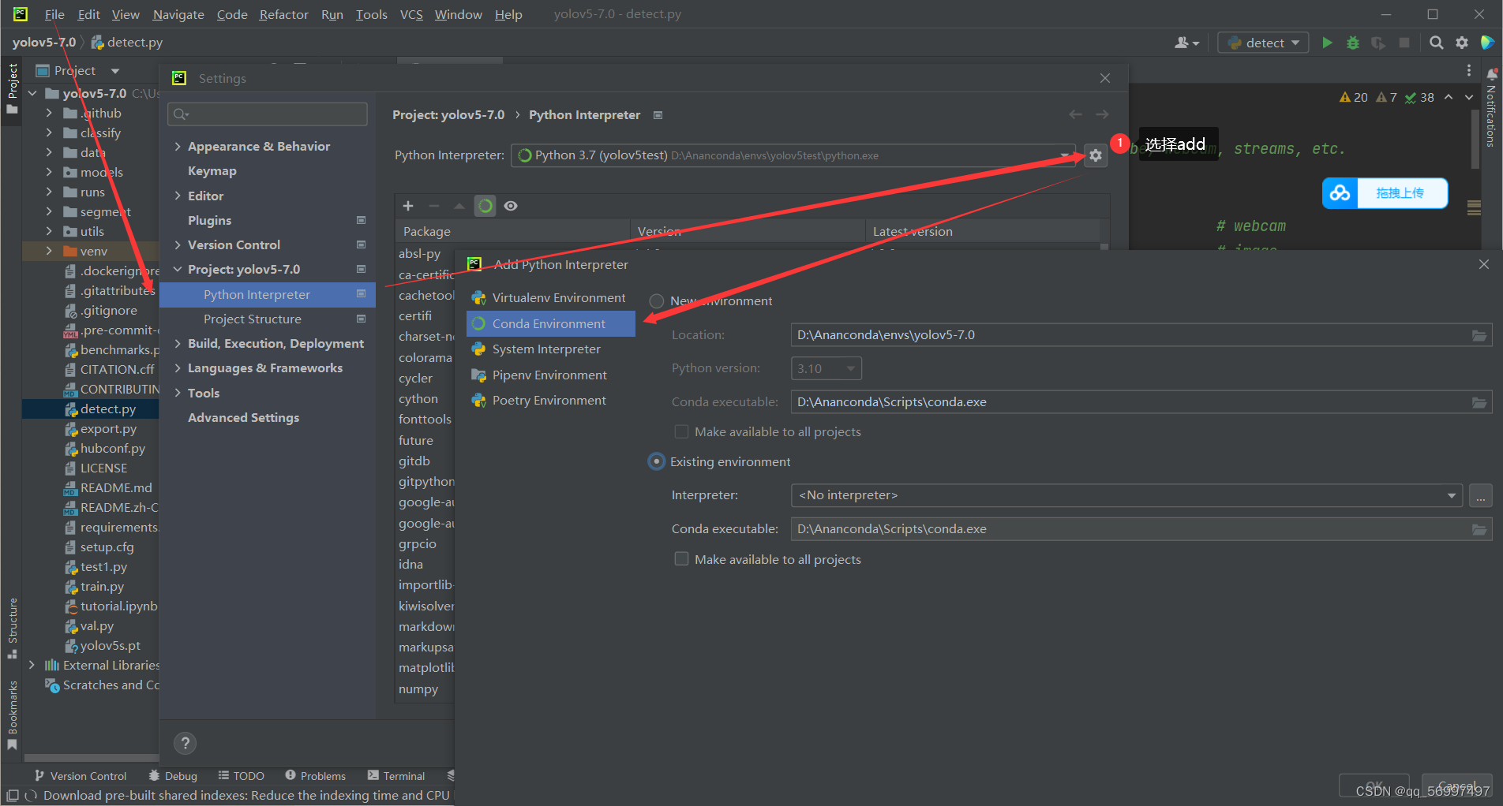Open Notifications bell in right sidebar
This screenshot has width=1503, height=806.
pos(1492,74)
